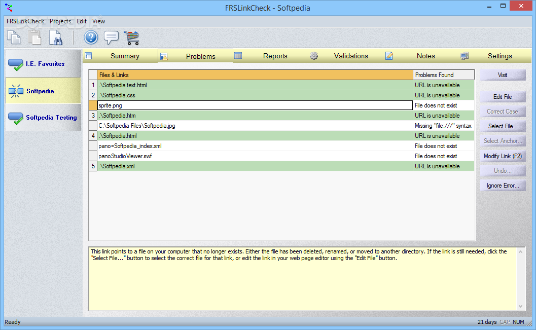Click the description text in yellow panel
The image size is (536, 330).
[299, 255]
